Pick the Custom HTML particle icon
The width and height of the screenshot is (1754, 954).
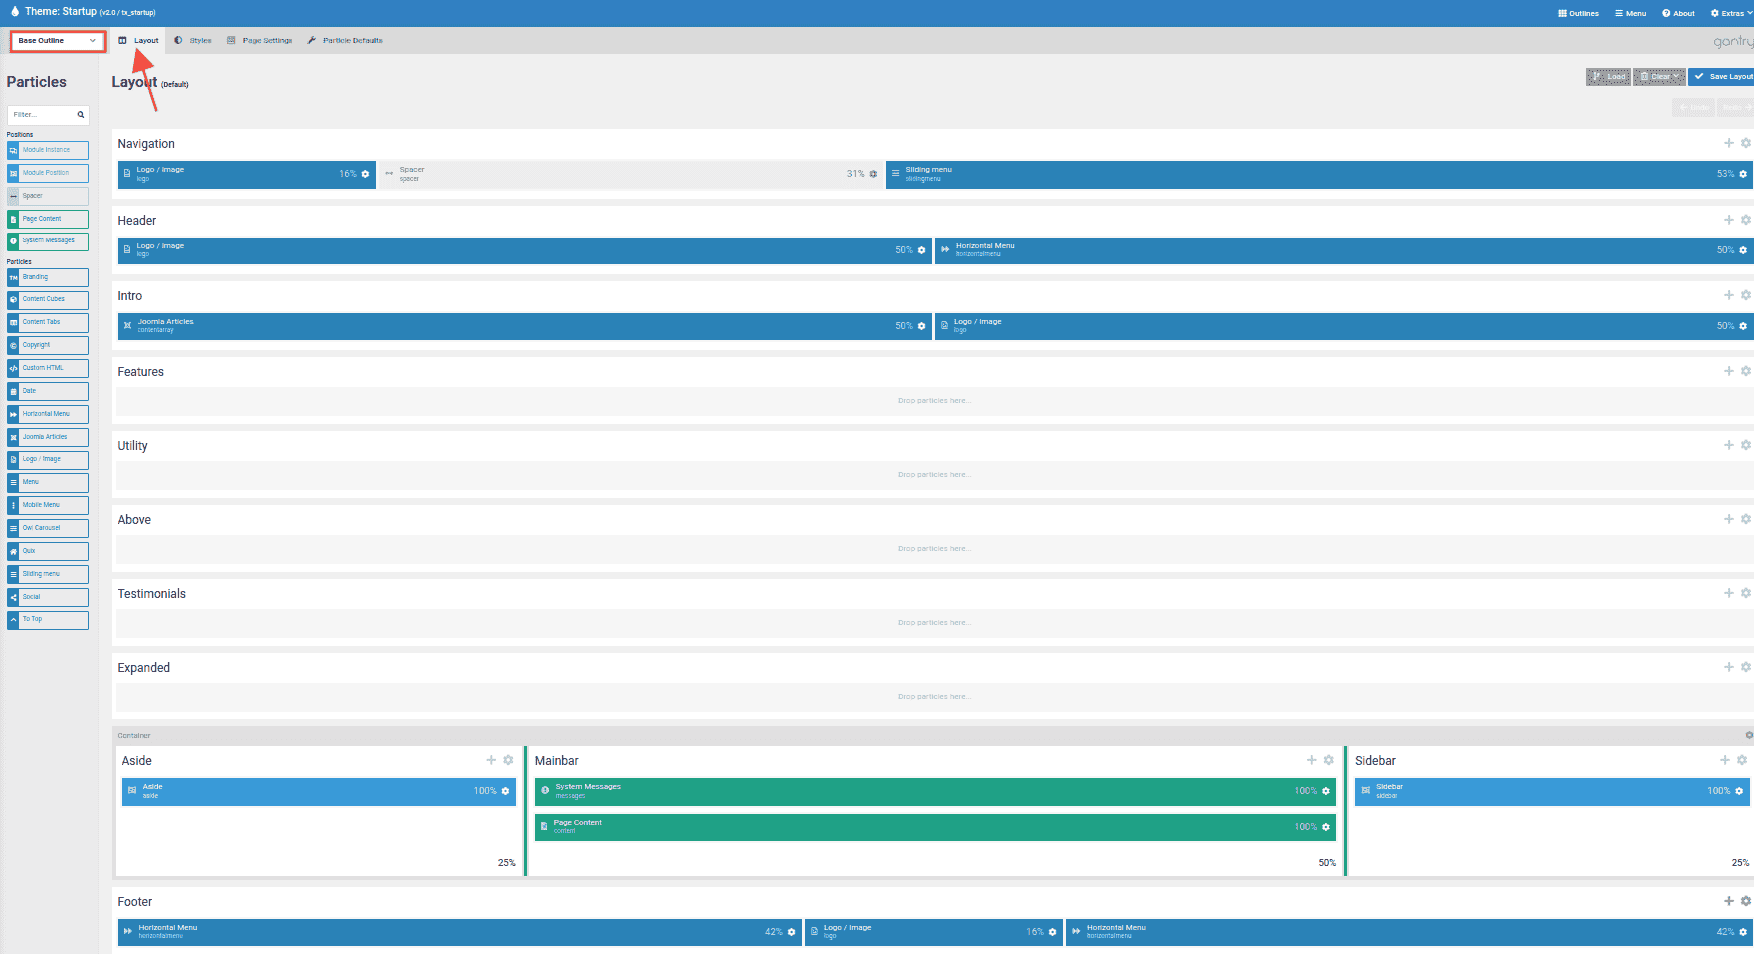[13, 368]
